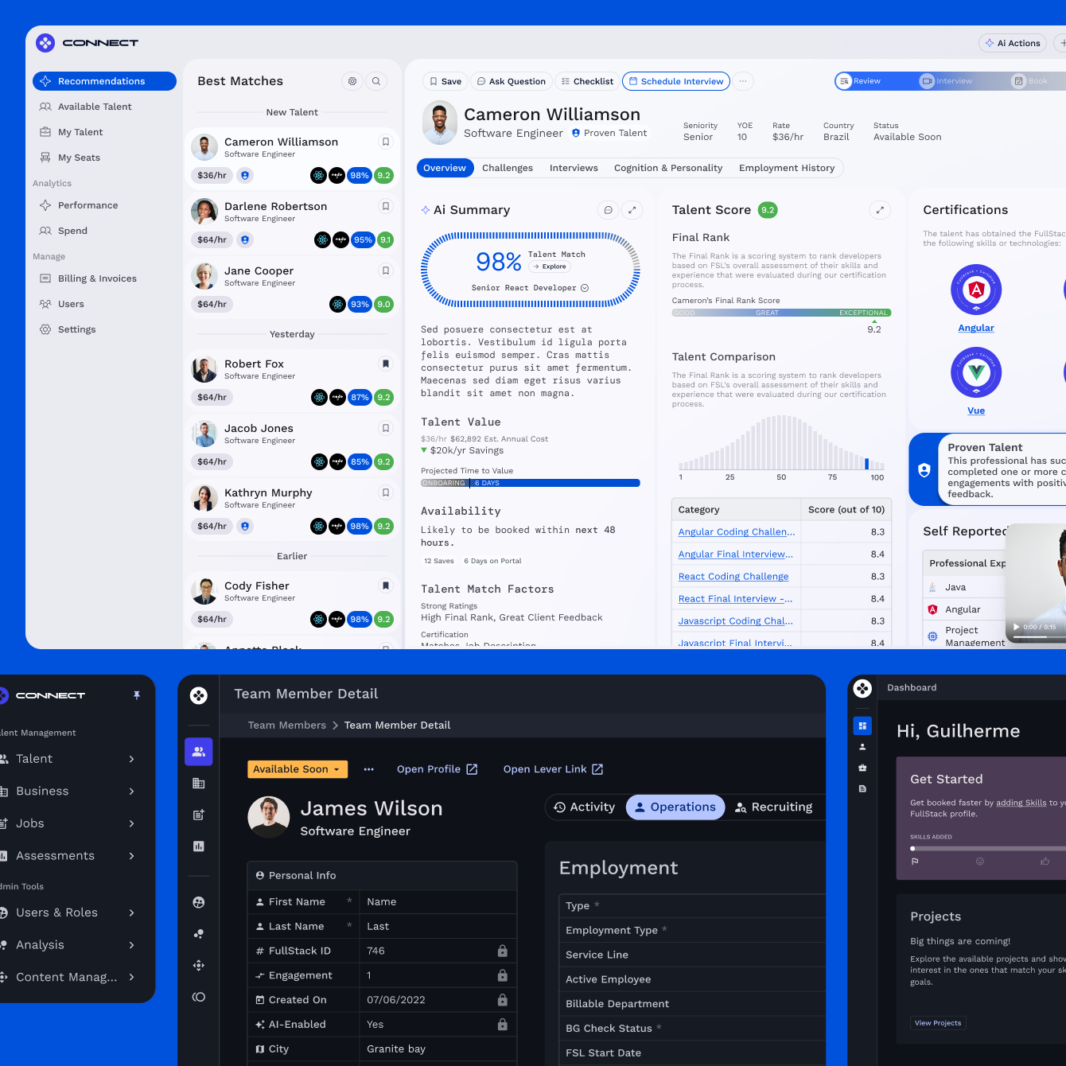Open the AI Actions button
The height and width of the screenshot is (1066, 1066).
pyautogui.click(x=1013, y=43)
